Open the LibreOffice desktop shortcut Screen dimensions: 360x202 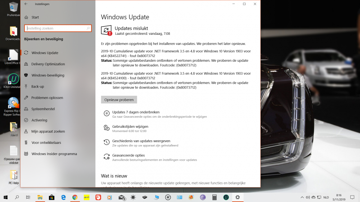tap(13, 57)
